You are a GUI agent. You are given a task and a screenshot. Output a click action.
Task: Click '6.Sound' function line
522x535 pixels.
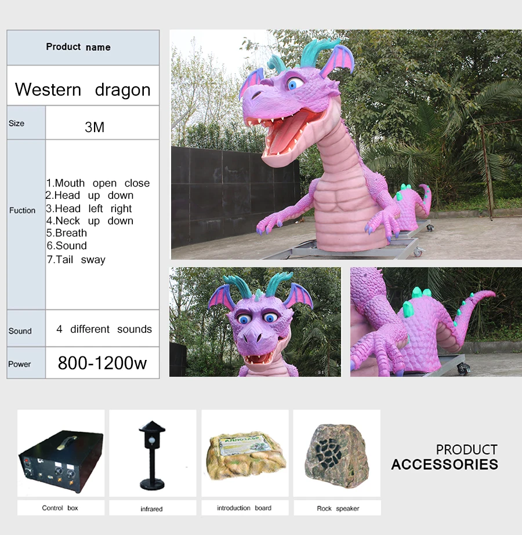[x=67, y=246]
